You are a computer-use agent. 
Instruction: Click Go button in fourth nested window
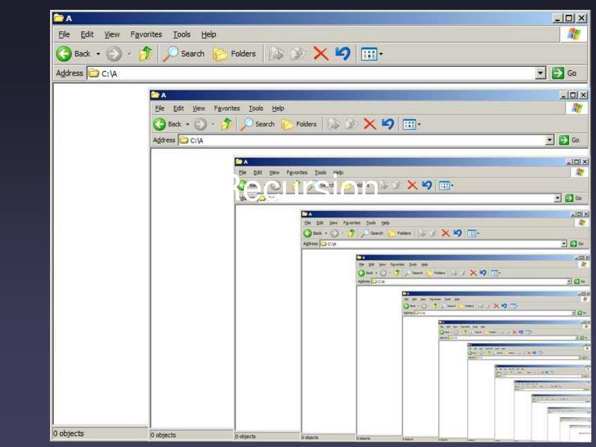point(577,244)
